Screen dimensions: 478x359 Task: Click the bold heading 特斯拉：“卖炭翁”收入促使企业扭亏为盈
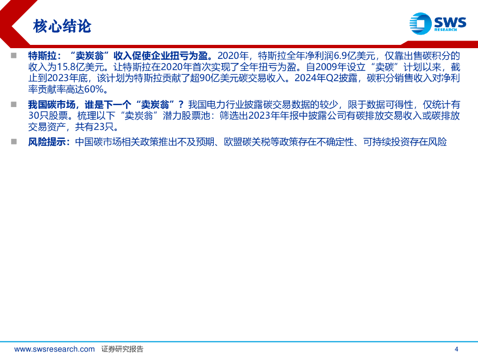(120, 56)
